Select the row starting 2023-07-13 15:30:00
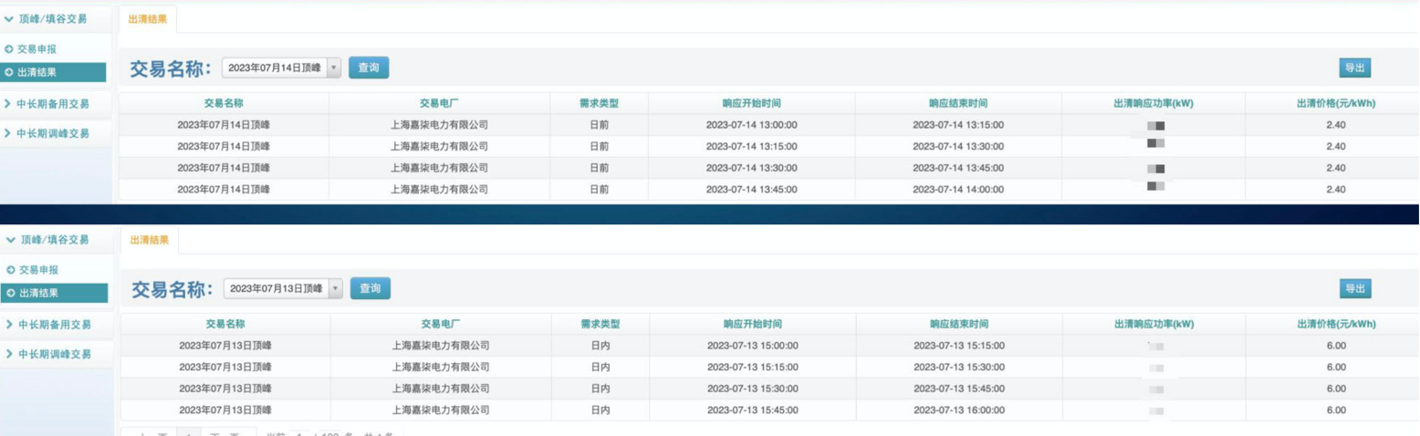This screenshot has height=436, width=1420. coord(752,389)
